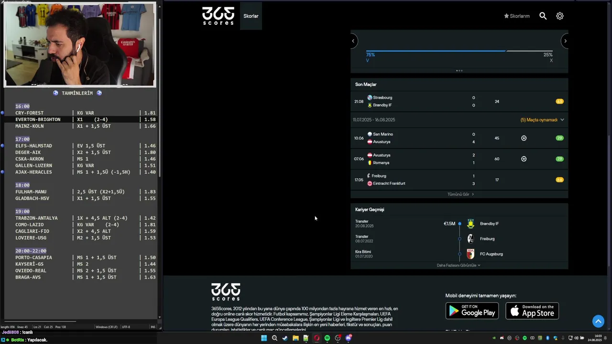
Task: Click the Brøndby IF crest in career history
Action: click(470, 224)
